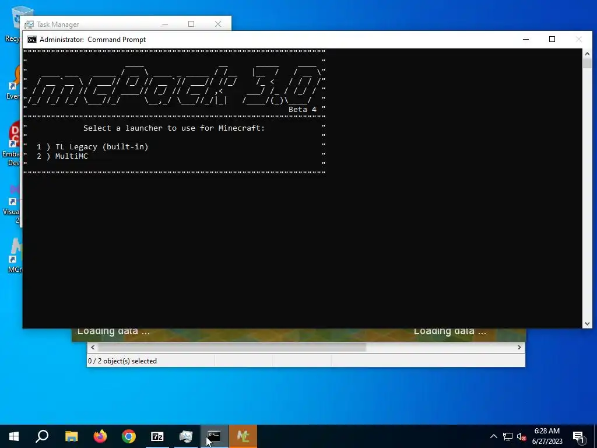Close the Task Manager window
This screenshot has width=597, height=448.
[x=218, y=24]
